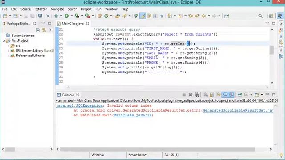Open the New Java Class dropdown arrow
Viewport: 285px width, 160px height.
click(x=111, y=16)
